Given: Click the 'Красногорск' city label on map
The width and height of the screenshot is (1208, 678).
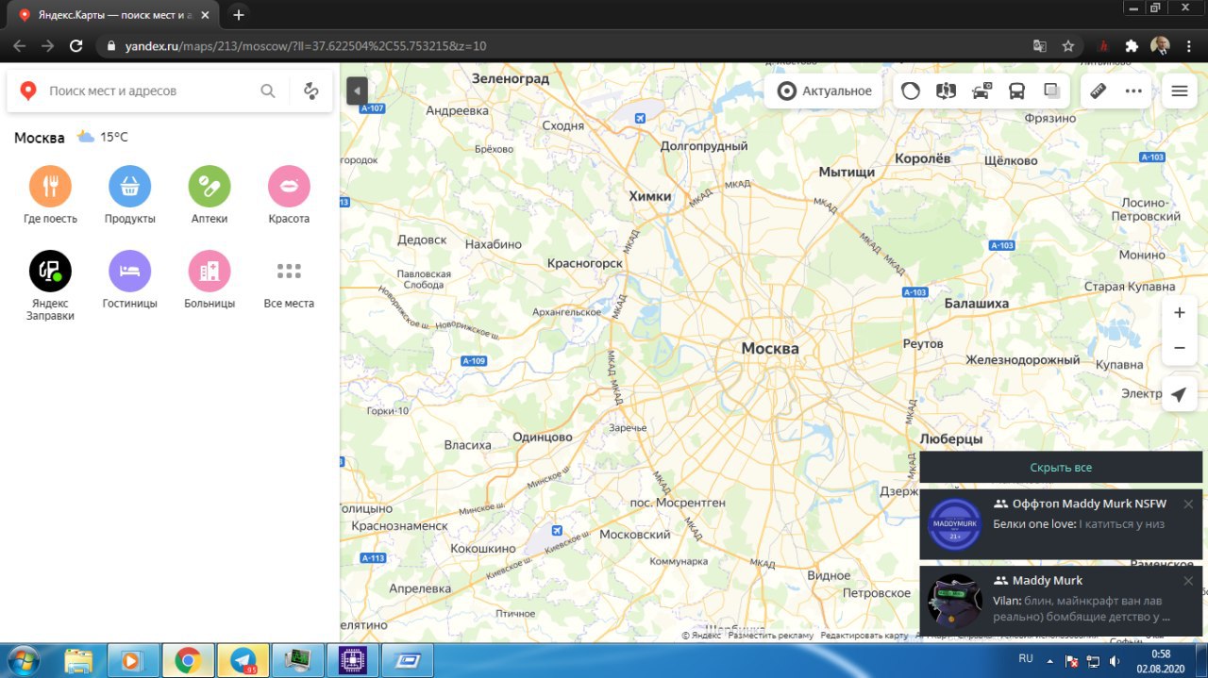Looking at the screenshot, I should point(585,263).
